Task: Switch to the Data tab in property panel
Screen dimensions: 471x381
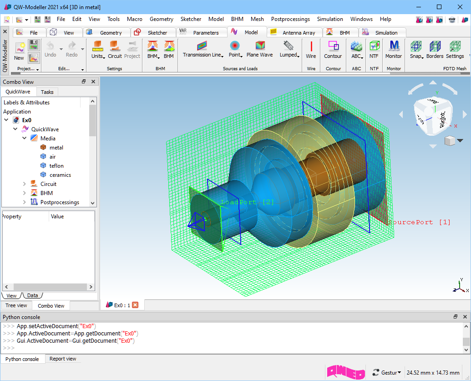Action: coord(32,295)
